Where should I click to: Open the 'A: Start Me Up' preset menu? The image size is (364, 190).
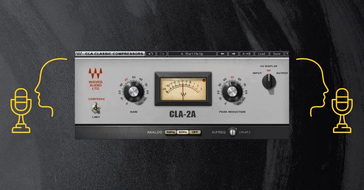coord(192,54)
